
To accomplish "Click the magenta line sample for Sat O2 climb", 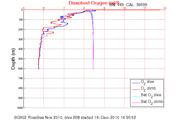I will click(136, 103).
